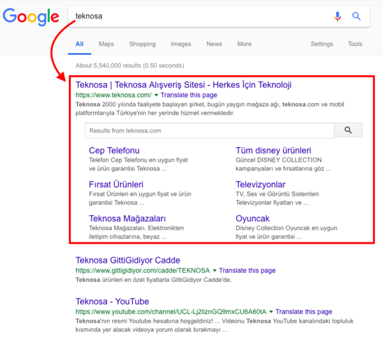383x337 pixels.
Task: Expand arrow next to teknosa.com URL
Action: pos(156,95)
